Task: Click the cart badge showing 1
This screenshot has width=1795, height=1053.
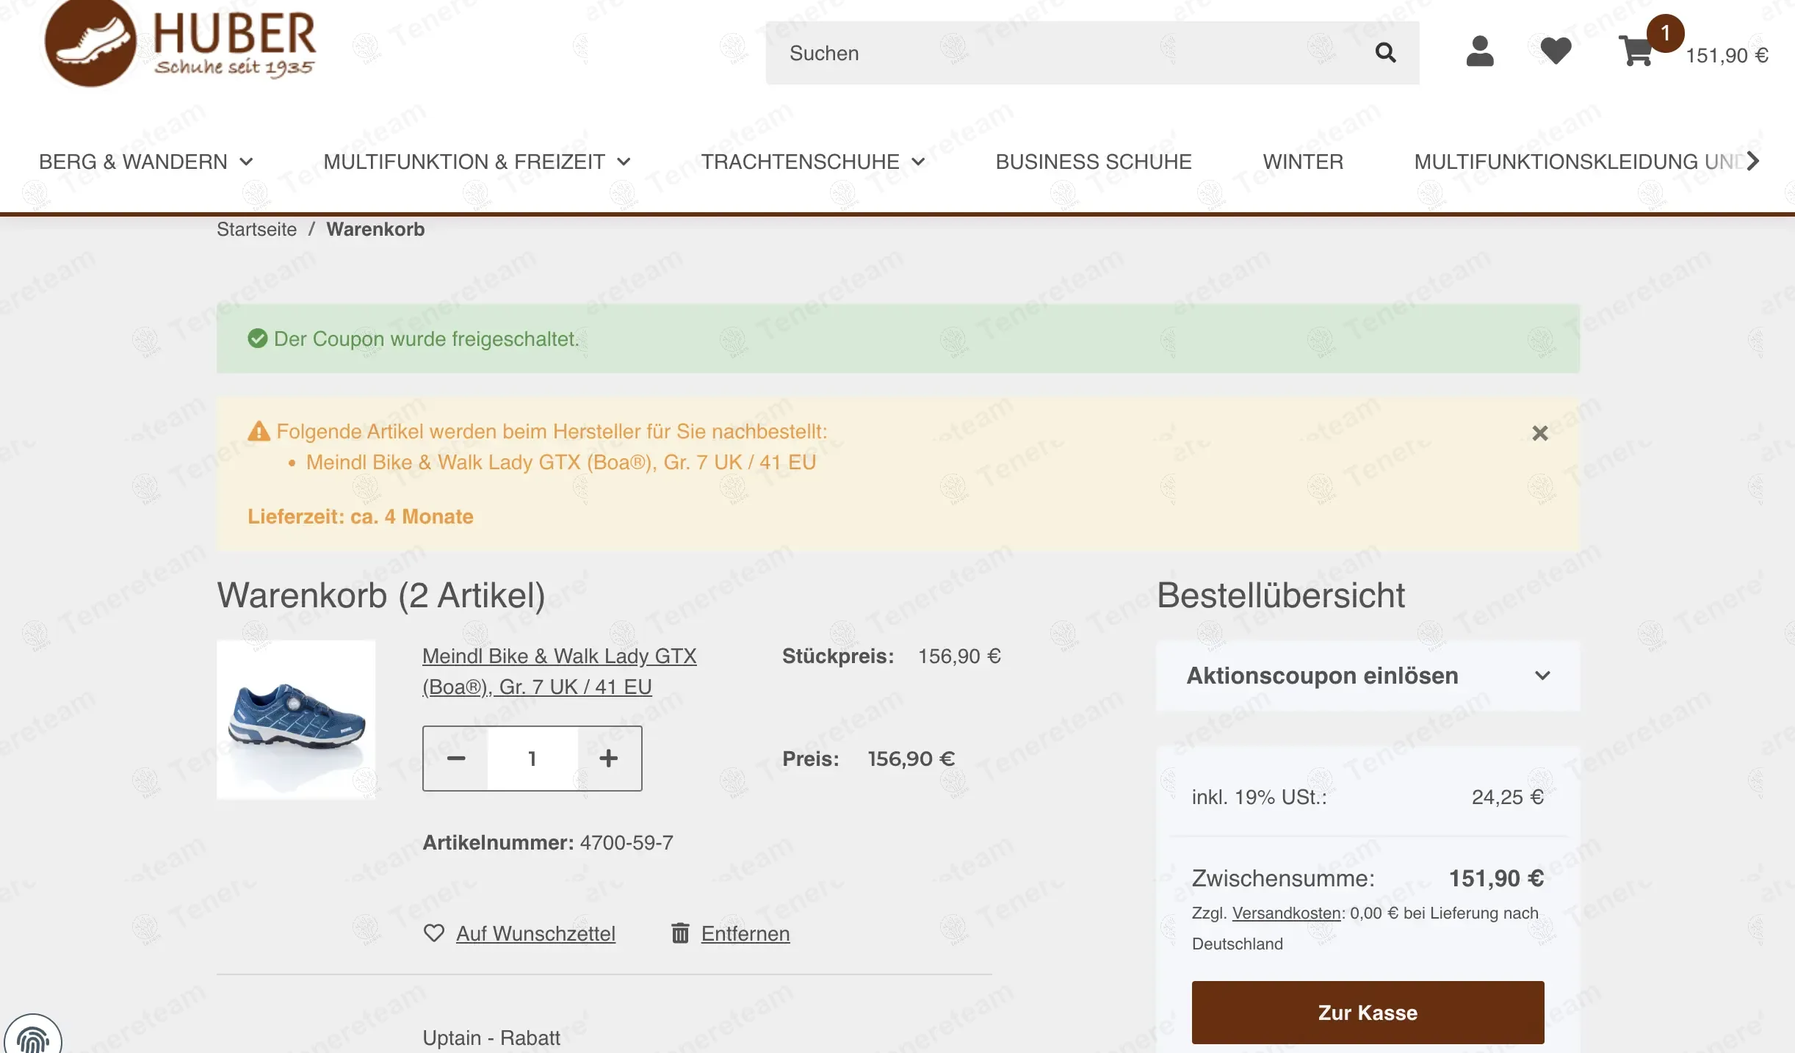Action: [1665, 33]
